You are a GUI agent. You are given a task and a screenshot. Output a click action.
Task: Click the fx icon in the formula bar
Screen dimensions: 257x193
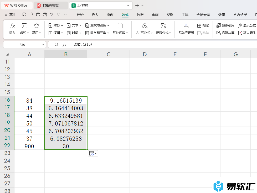coord(64,45)
